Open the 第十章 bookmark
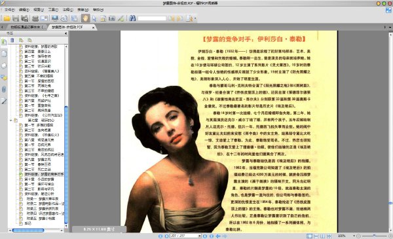 tap(39, 179)
